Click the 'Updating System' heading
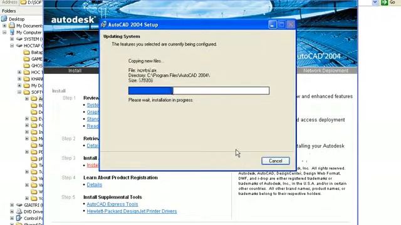This screenshot has height=225, width=401. [122, 36]
